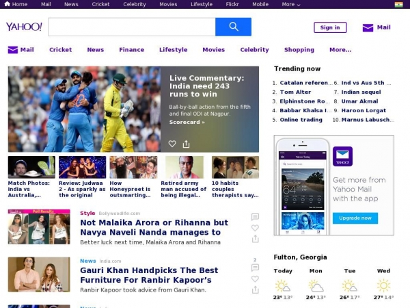Click inside the Yahoo search field
The image size is (410, 308).
click(132, 27)
